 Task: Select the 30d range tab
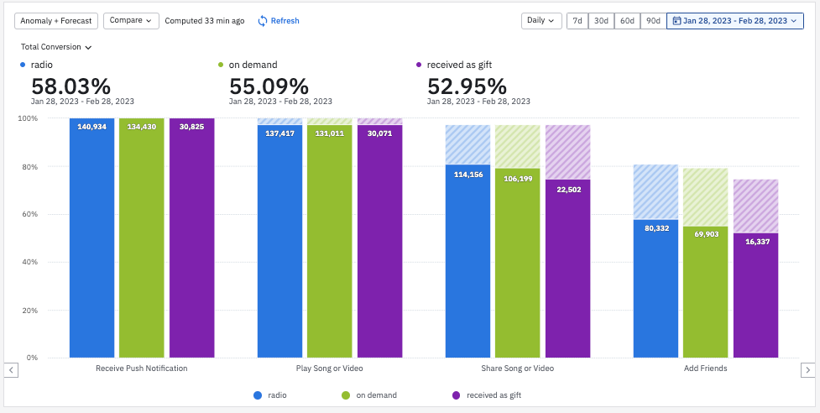pos(602,21)
